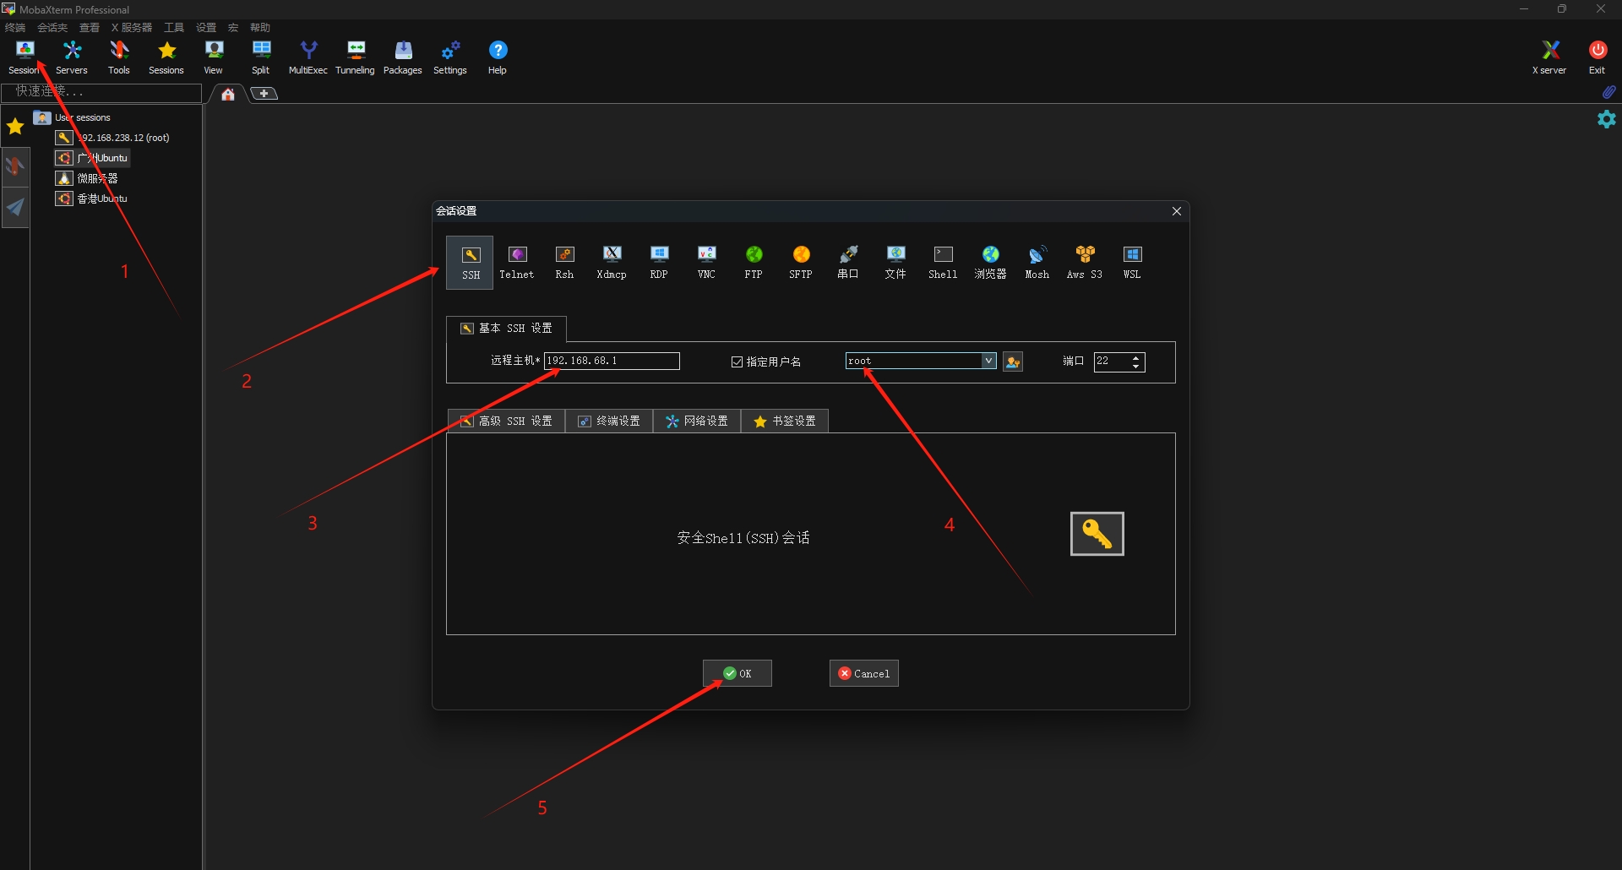Select the WSL session type
The width and height of the screenshot is (1622, 870).
(x=1132, y=263)
